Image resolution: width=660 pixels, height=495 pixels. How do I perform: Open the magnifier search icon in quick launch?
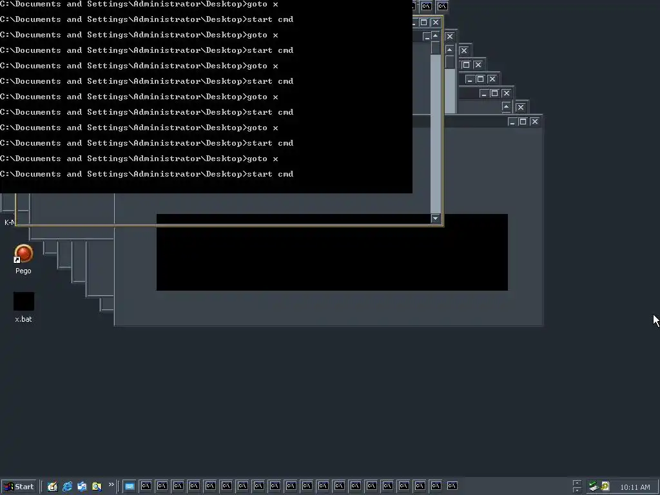tap(97, 487)
